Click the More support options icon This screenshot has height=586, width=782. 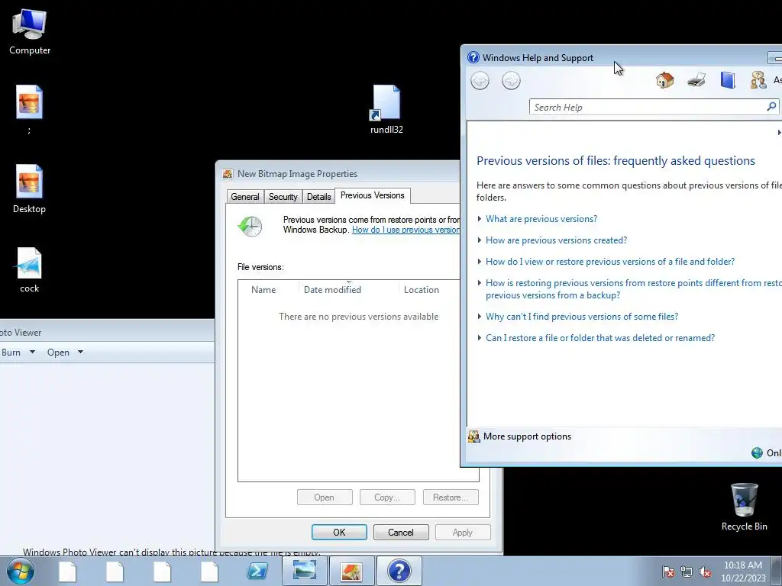click(473, 436)
